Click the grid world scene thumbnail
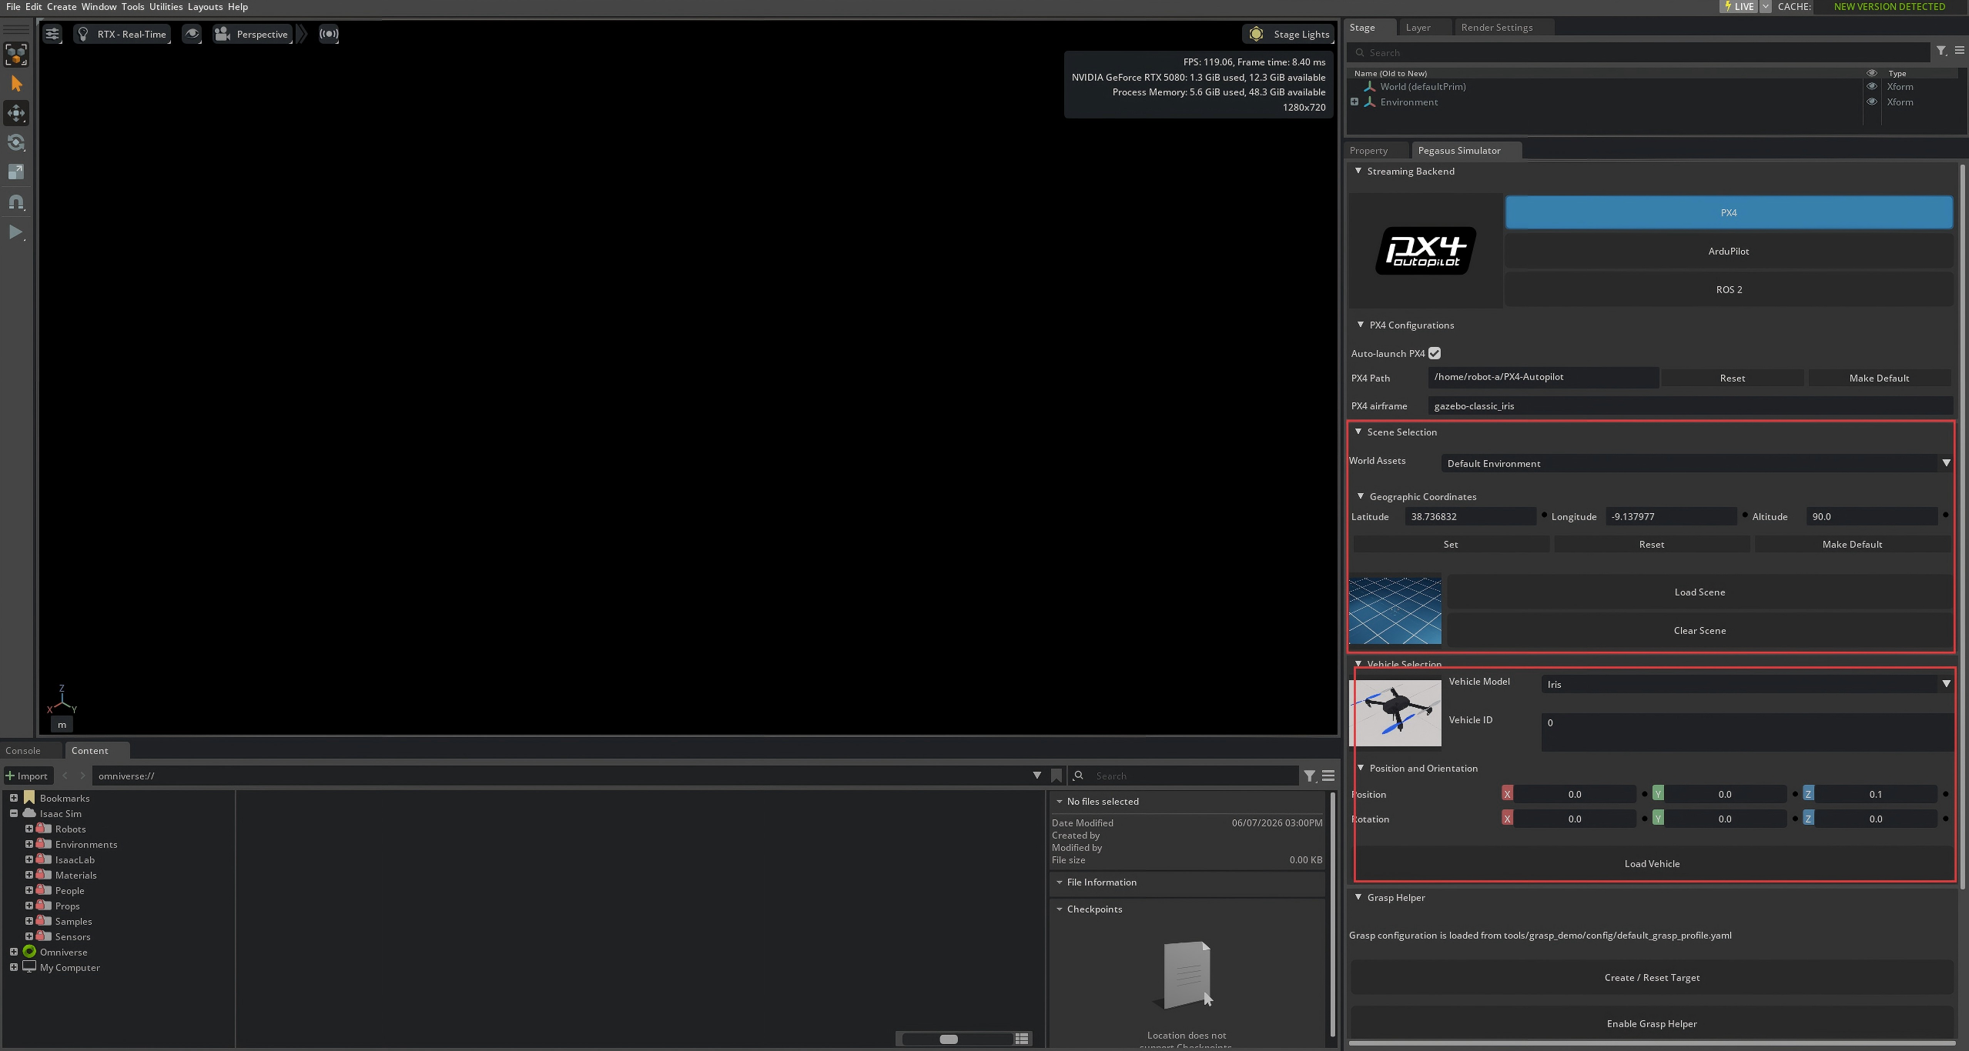This screenshot has width=1969, height=1051. click(1395, 610)
